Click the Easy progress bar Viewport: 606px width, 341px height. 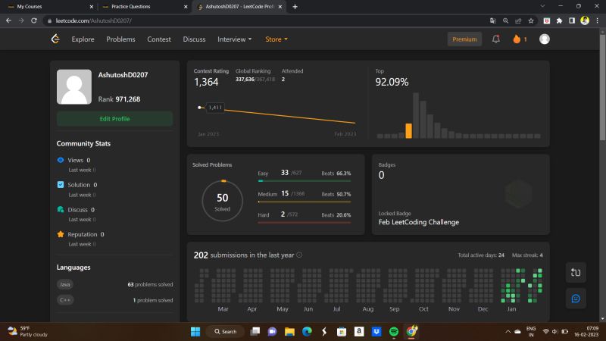(305, 180)
